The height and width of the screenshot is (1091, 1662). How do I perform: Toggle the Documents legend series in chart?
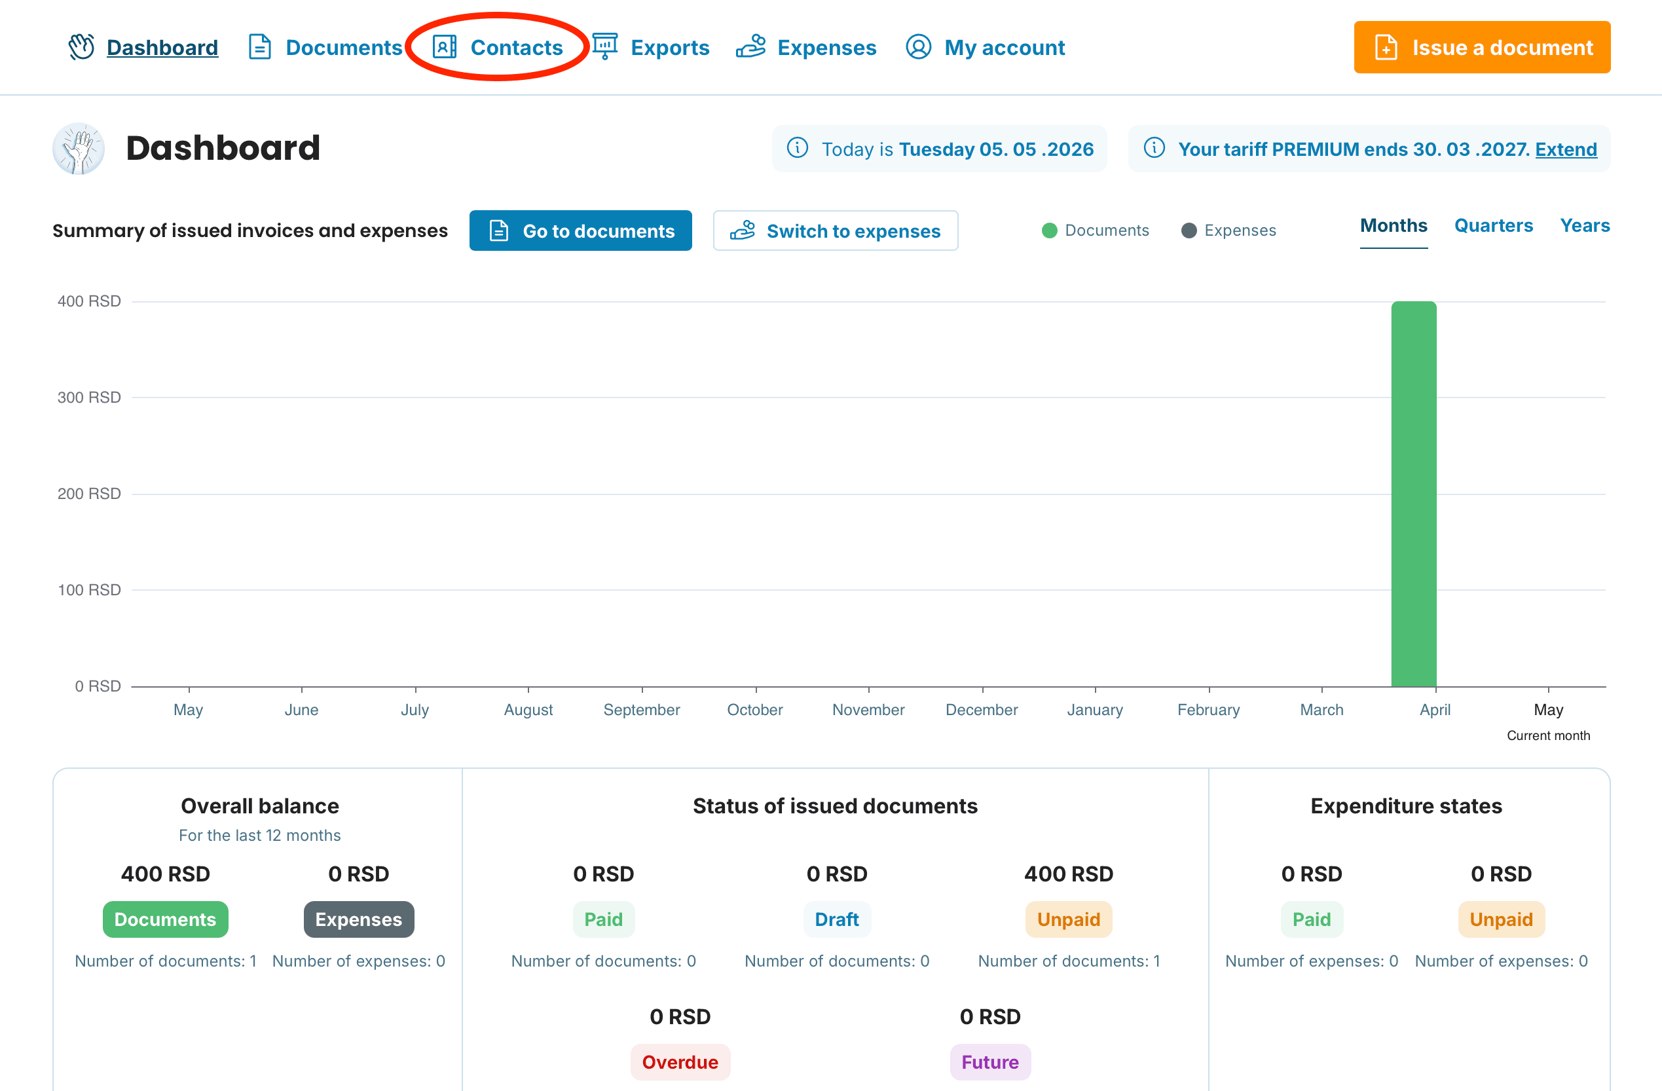coord(1095,231)
